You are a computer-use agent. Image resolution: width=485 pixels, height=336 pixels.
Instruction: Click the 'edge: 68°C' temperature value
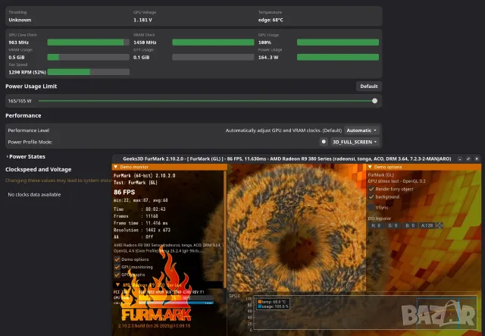point(271,20)
